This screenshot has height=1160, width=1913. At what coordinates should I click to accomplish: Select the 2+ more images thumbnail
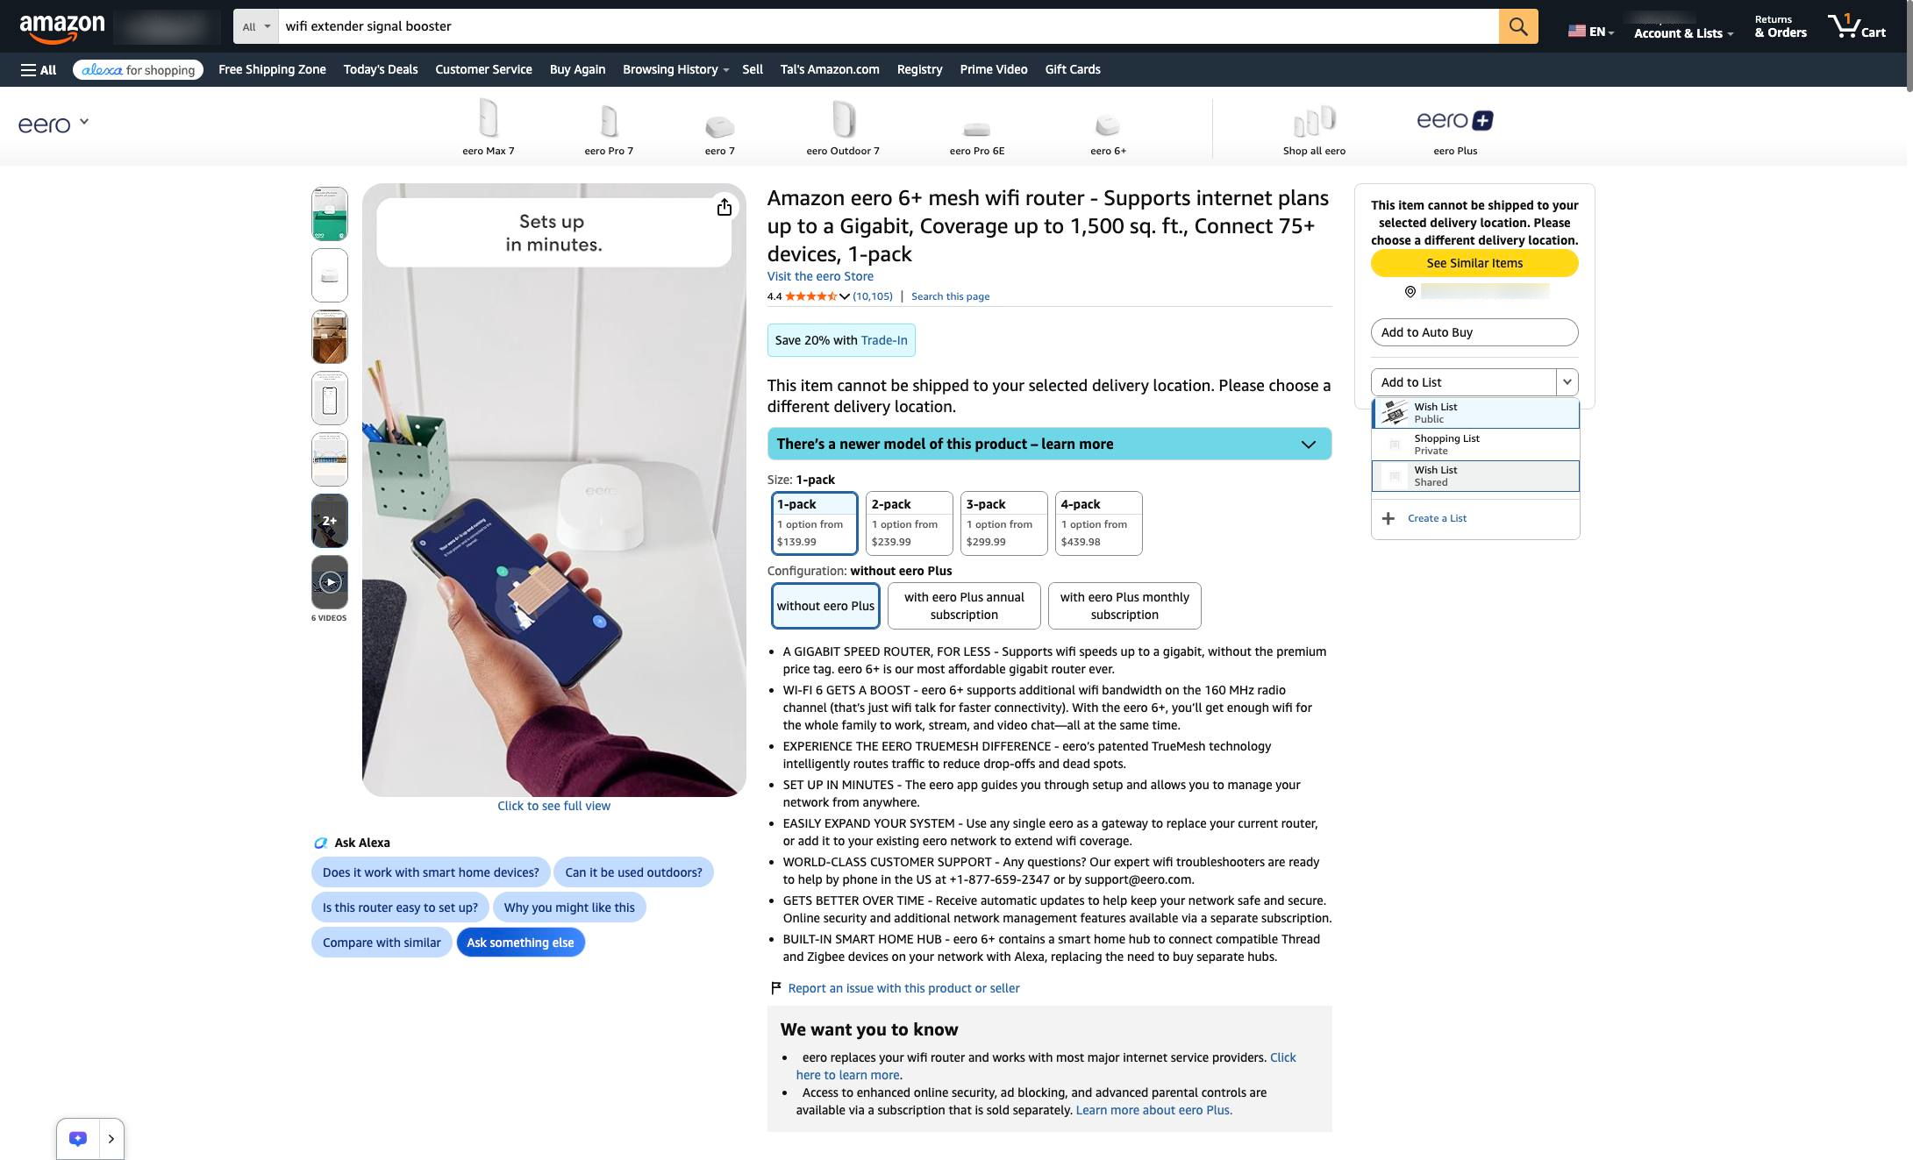click(330, 521)
